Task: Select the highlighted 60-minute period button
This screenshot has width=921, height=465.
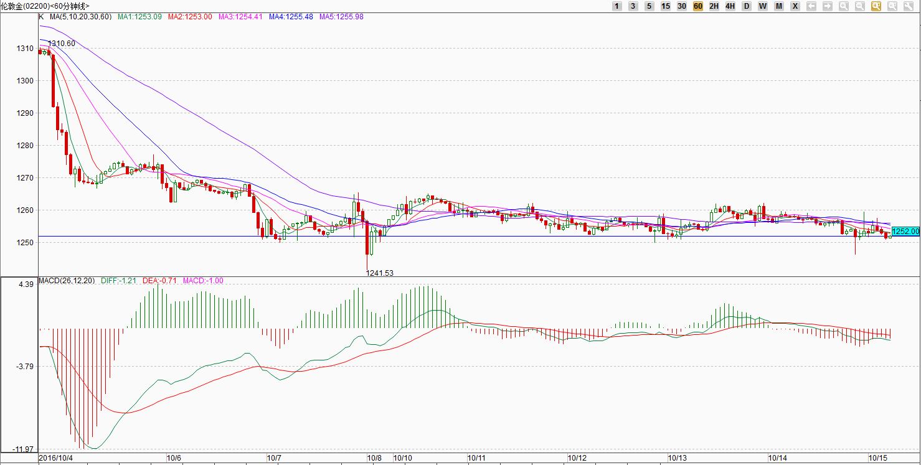Action: (697, 6)
